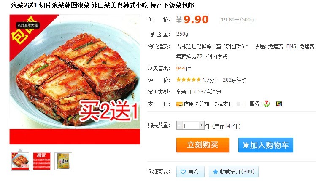The image size is (316, 181).
Task: Increase quantity with the plus stepper
Action: [201, 125]
